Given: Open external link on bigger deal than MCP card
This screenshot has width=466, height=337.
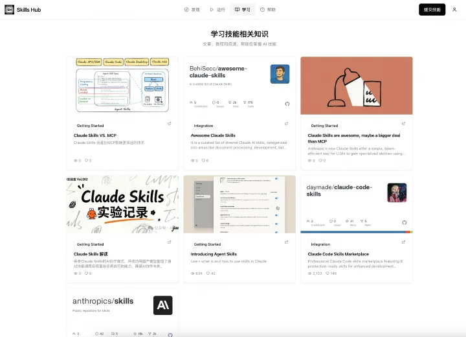Looking at the screenshot, I should (404, 124).
